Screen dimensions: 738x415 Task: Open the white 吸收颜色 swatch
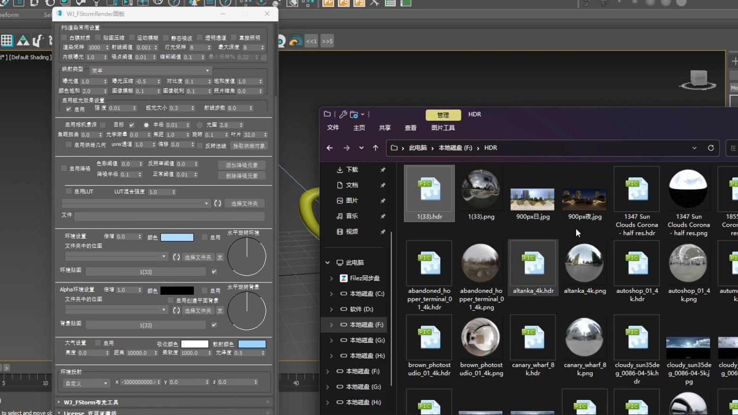click(194, 344)
